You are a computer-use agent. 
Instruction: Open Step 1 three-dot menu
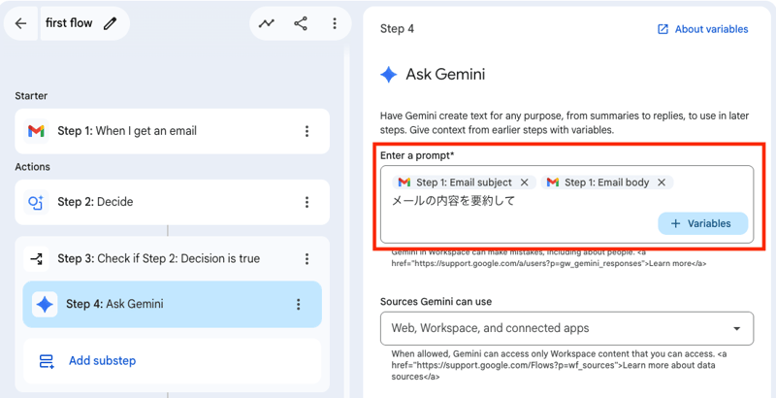click(x=307, y=131)
